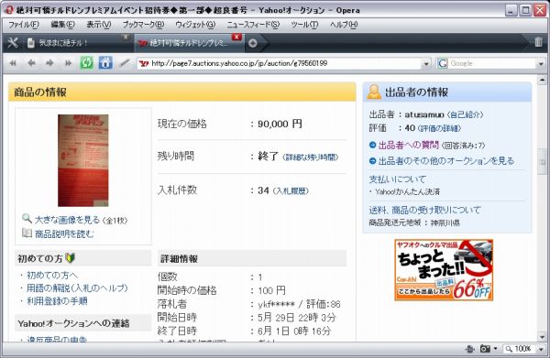
Task: Click the fast forward navigation button
Action: (x=68, y=63)
